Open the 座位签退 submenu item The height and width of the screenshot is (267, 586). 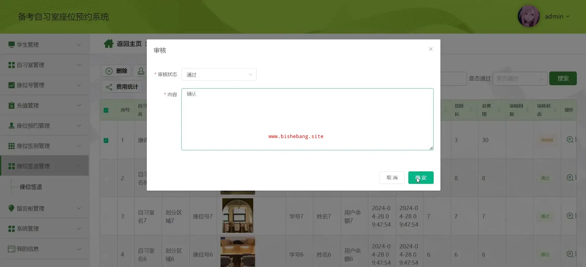(x=31, y=187)
